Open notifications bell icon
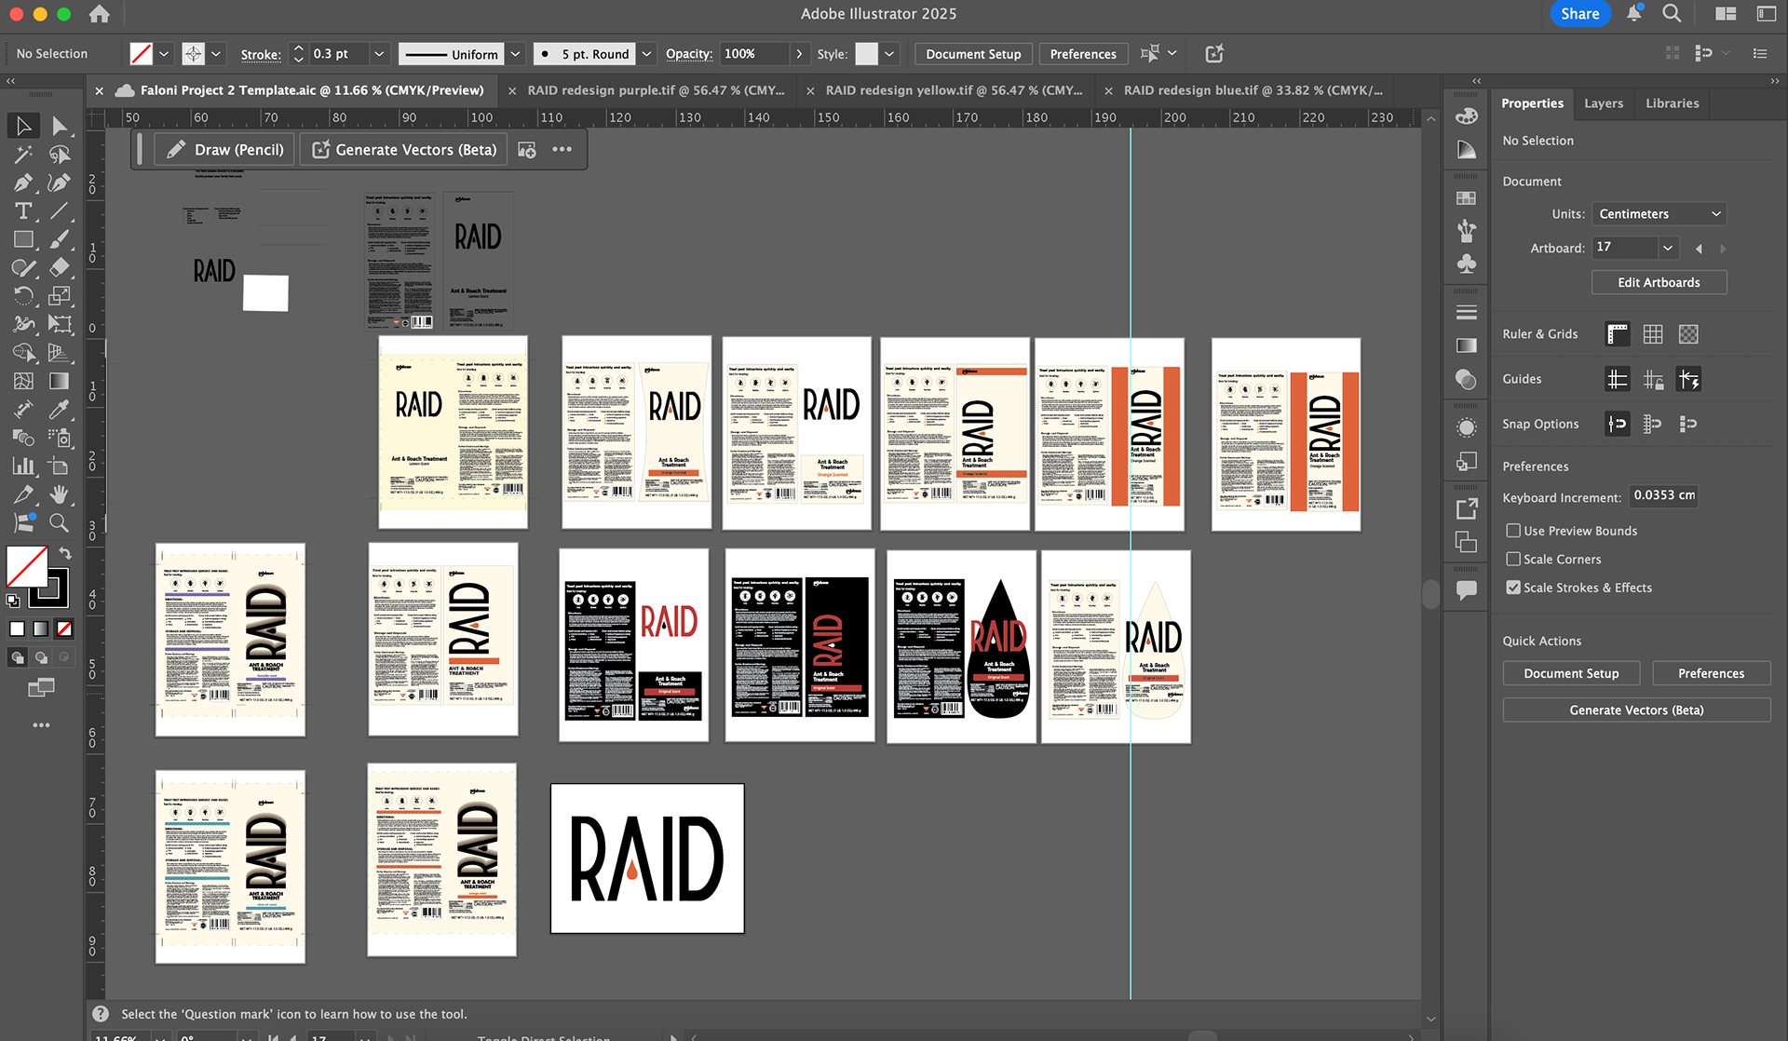Screen dimensions: 1788x1041 (1634, 13)
